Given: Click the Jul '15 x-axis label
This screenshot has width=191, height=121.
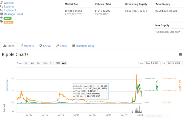Looking at the screenshot, I should pos(76,115).
